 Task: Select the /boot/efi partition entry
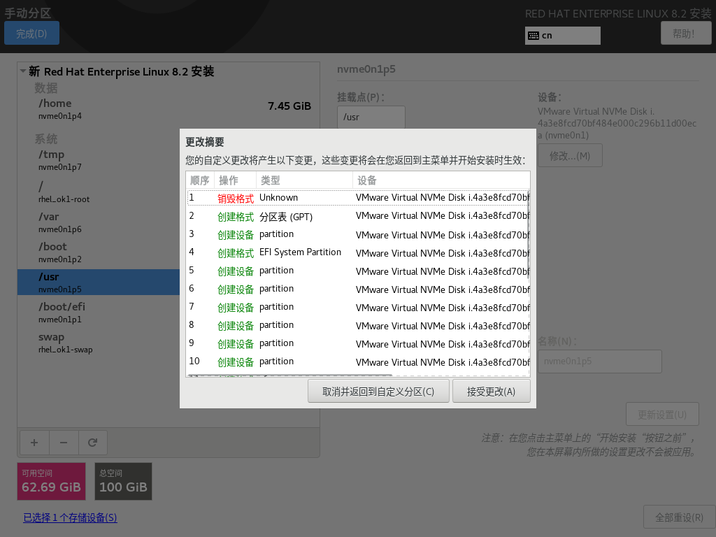[x=99, y=313]
